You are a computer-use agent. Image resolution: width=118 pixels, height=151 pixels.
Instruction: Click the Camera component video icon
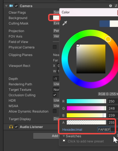[11, 6]
